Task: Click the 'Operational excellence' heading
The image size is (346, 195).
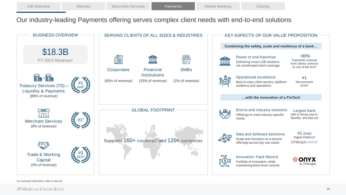Action: click(x=256, y=77)
